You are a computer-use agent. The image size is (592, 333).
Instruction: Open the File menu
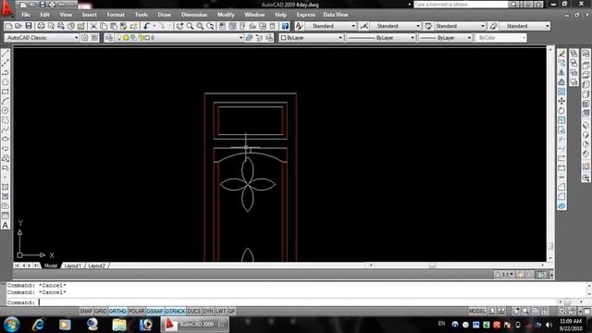click(x=26, y=15)
